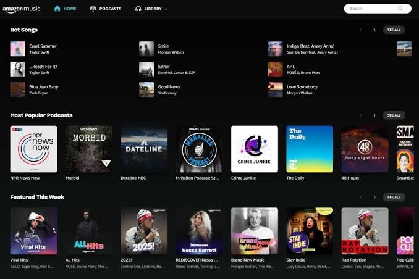
Task: Click the search magnifier icon
Action: [x=400, y=9]
